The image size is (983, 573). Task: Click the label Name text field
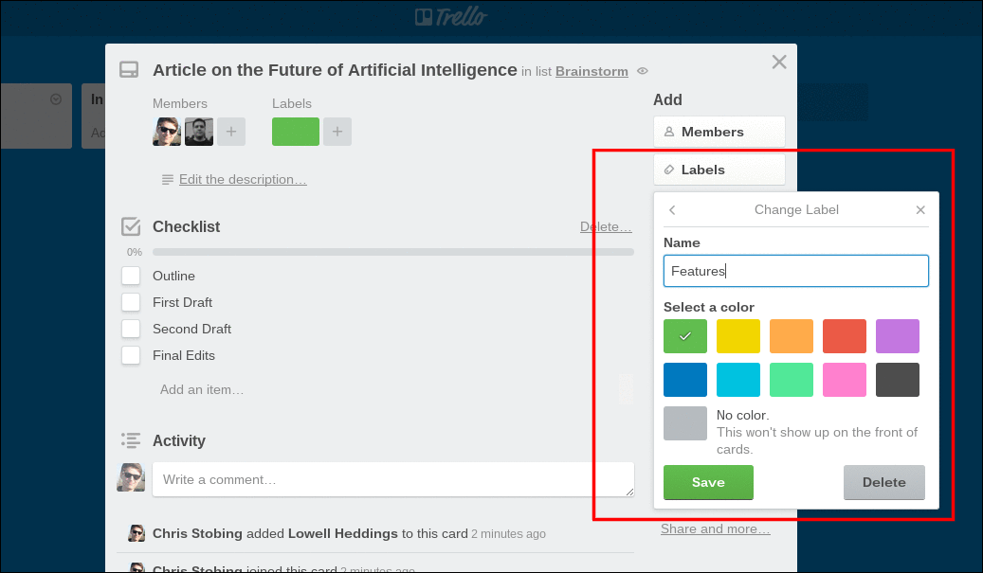[795, 271]
